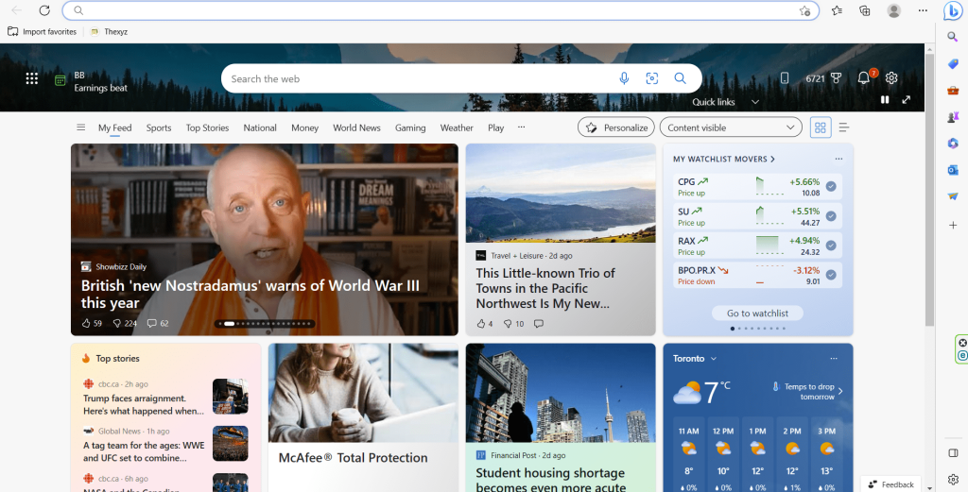
Task: Open the app launcher grid icon
Action: [31, 78]
